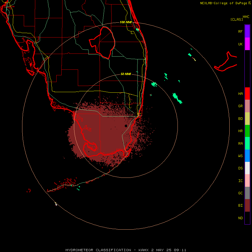
Task: Click the BI maroon legend swatch
Action: (x=247, y=206)
